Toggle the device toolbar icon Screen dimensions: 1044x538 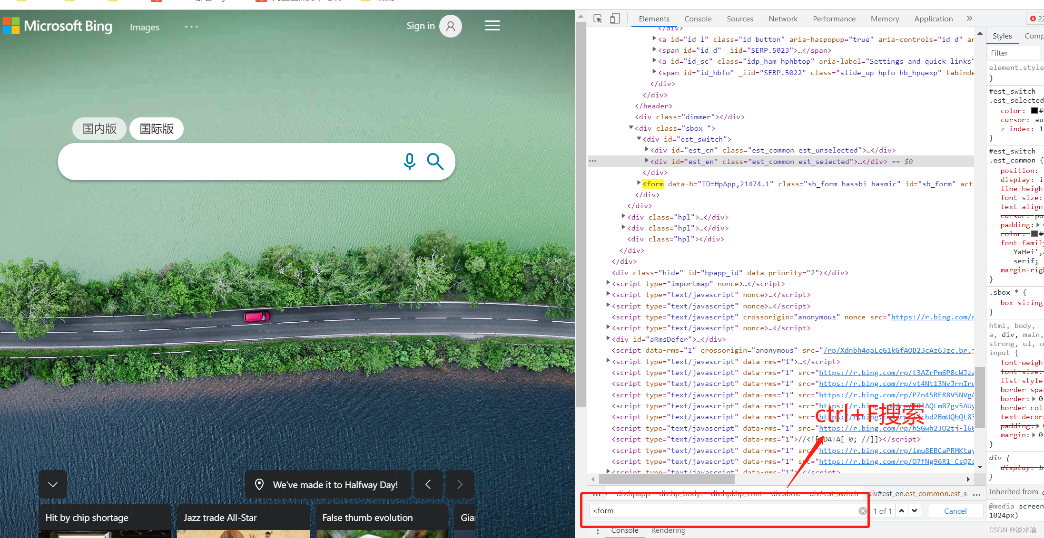click(x=614, y=19)
